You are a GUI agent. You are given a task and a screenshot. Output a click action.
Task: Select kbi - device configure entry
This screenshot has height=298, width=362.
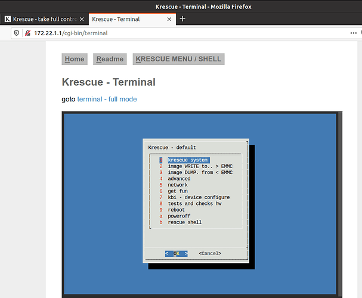pos(194,197)
